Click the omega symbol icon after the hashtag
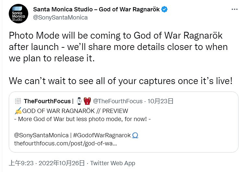 click(135, 135)
